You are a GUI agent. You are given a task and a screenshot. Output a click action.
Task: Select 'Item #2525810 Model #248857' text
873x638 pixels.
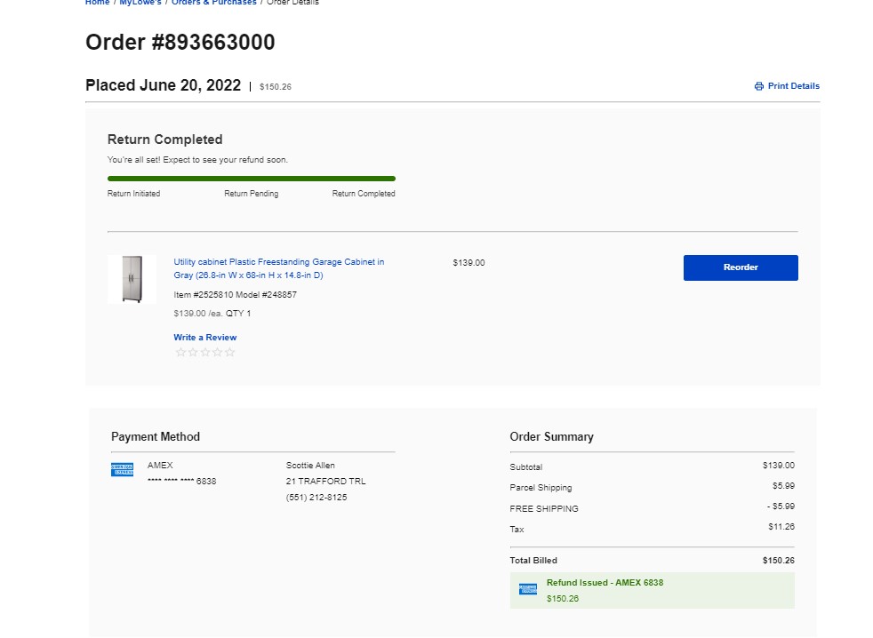[x=235, y=294]
